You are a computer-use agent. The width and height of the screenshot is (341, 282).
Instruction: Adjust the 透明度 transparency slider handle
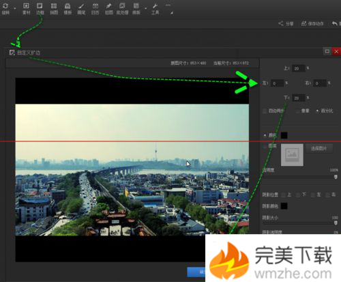click(x=336, y=177)
